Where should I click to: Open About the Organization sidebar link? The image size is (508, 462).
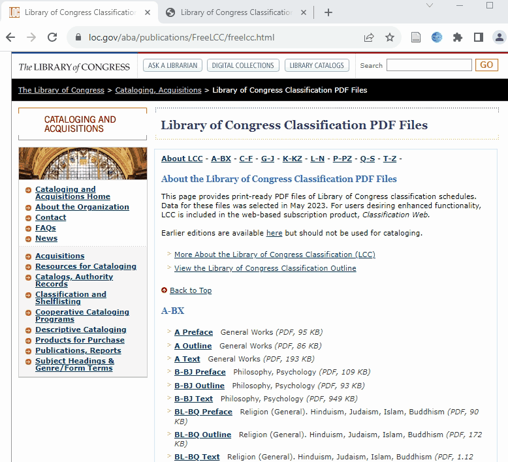click(82, 207)
